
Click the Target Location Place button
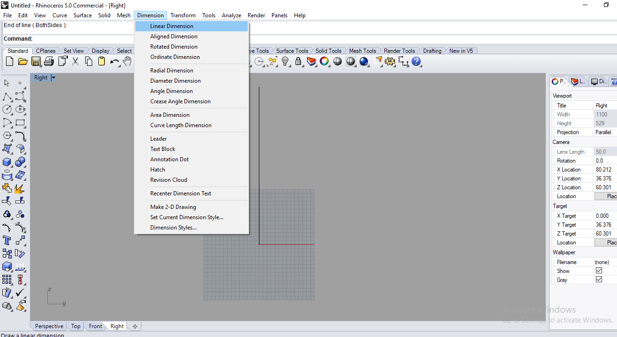click(606, 243)
